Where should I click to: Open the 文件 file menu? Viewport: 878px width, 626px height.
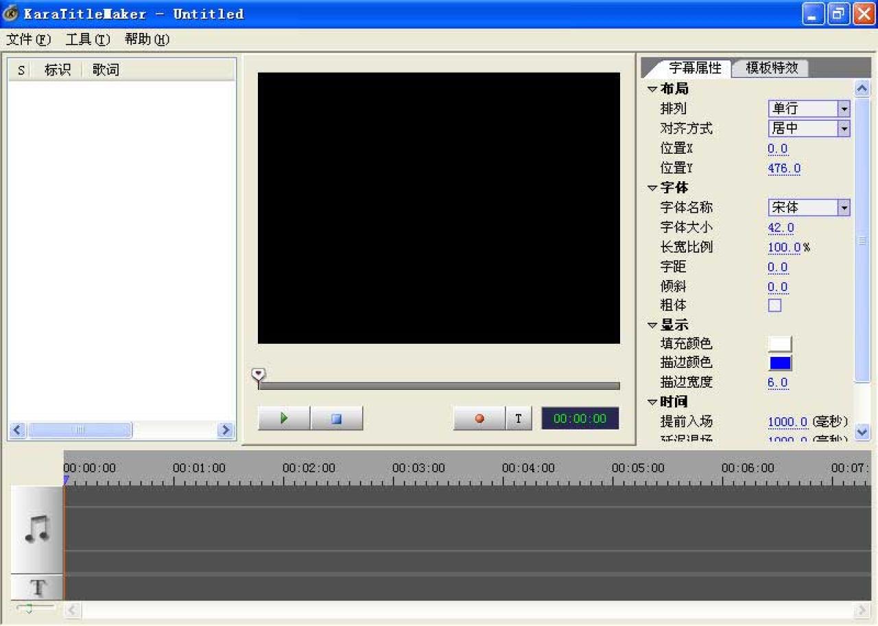click(27, 39)
